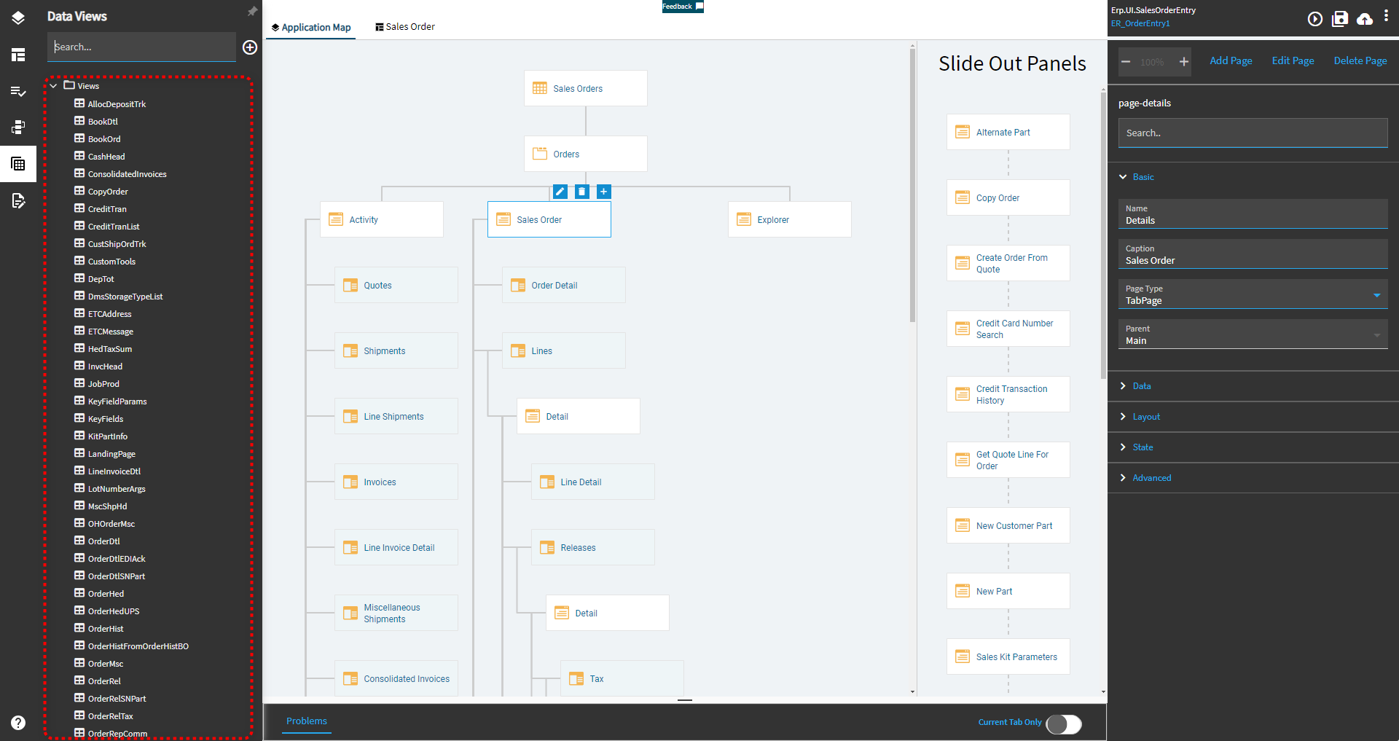Select the Line Invoice Detail node
The width and height of the screenshot is (1399, 741).
coord(396,547)
